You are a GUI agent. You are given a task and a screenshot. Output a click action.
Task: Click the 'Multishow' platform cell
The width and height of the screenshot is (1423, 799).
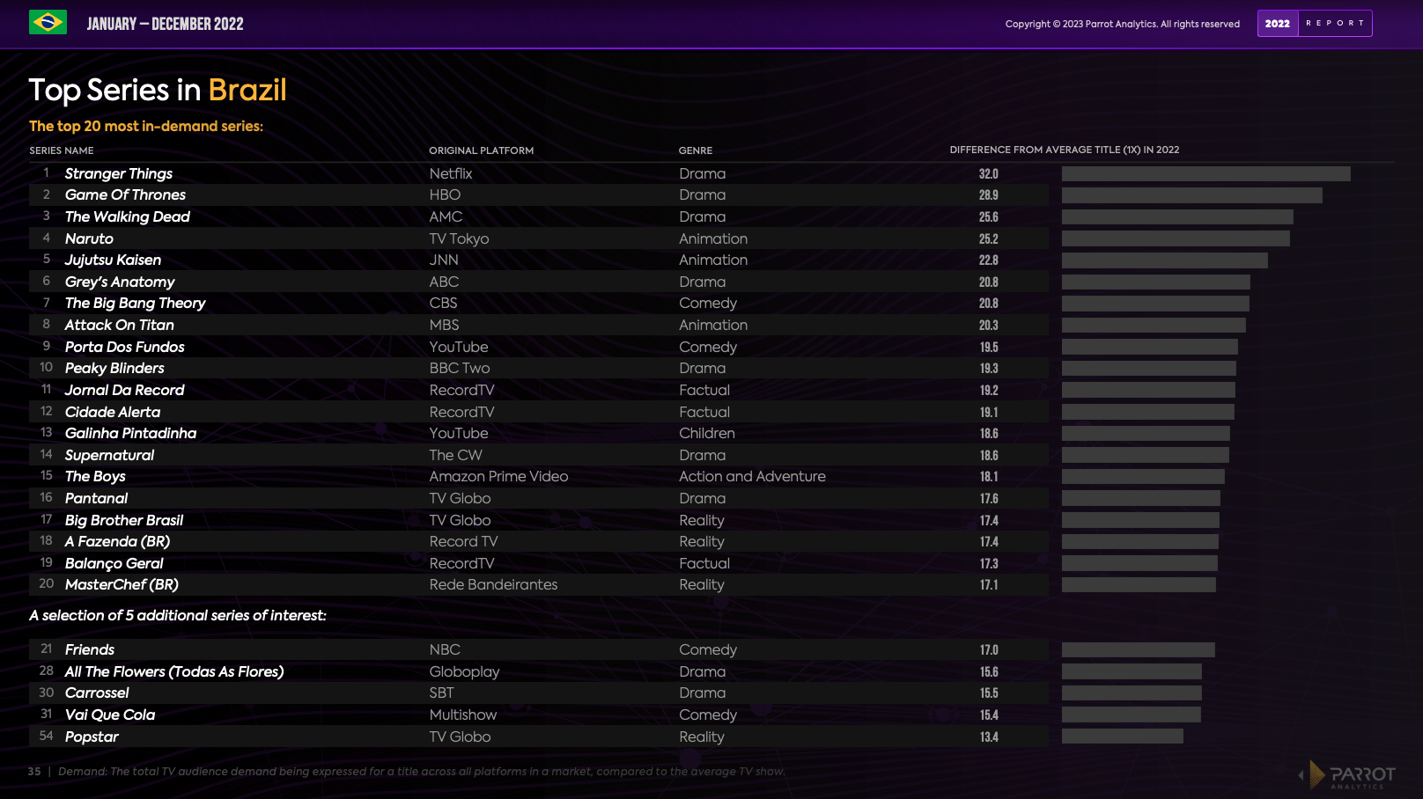coord(463,715)
